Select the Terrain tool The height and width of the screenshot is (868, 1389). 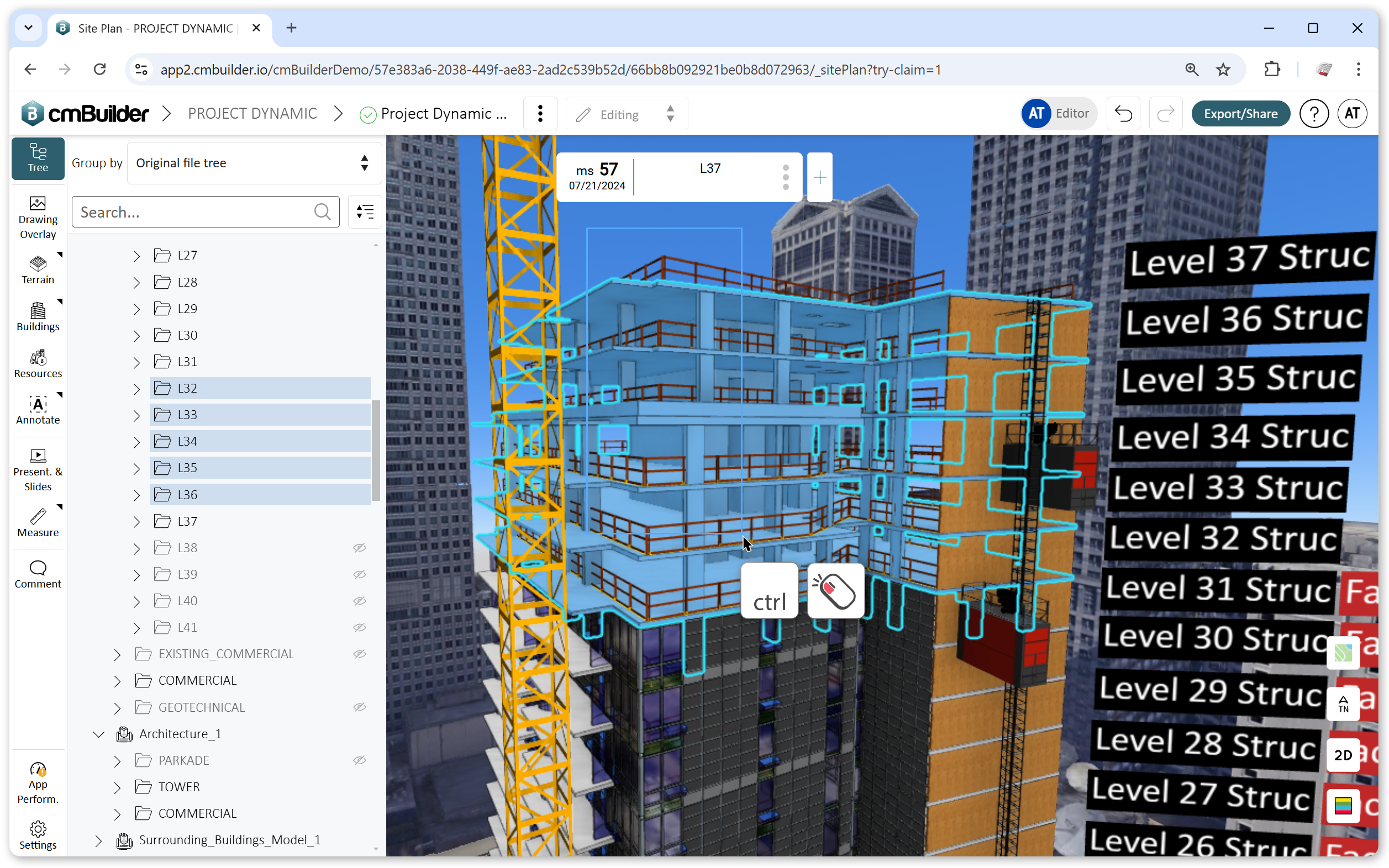pyautogui.click(x=38, y=269)
